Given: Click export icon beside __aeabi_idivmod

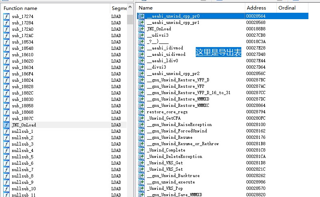Looking at the screenshot, I should (141, 48).
